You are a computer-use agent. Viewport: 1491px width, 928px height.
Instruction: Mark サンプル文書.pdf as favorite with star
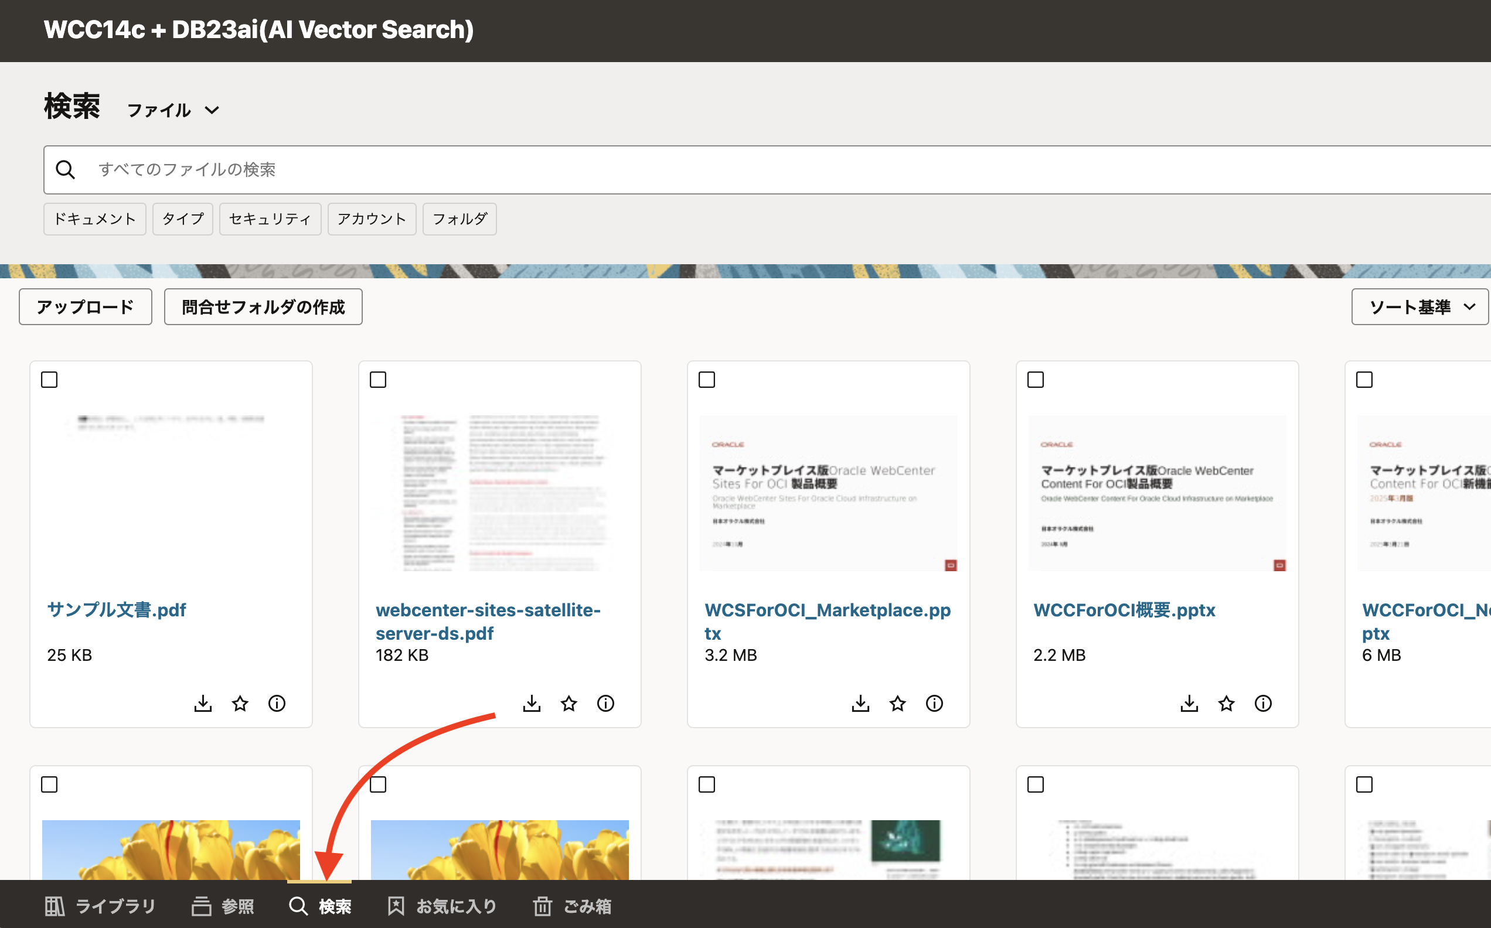(x=240, y=704)
